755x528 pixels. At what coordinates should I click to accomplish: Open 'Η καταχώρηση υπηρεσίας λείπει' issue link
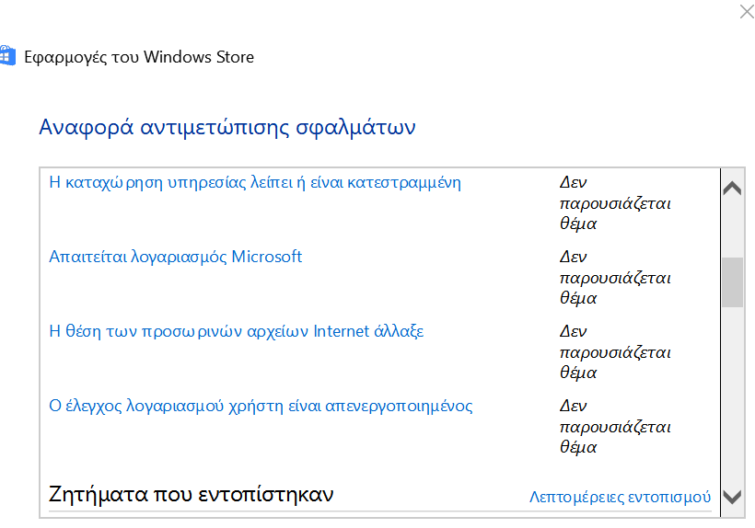click(x=255, y=183)
